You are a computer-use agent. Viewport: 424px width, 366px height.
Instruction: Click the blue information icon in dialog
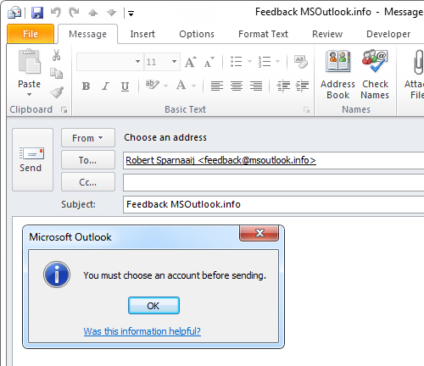coord(57,274)
